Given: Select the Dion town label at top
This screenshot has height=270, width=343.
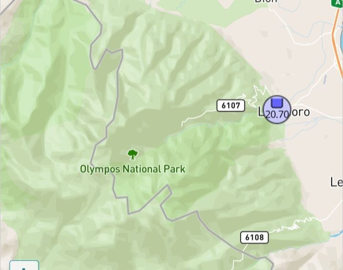Looking at the screenshot, I should [266, 1].
